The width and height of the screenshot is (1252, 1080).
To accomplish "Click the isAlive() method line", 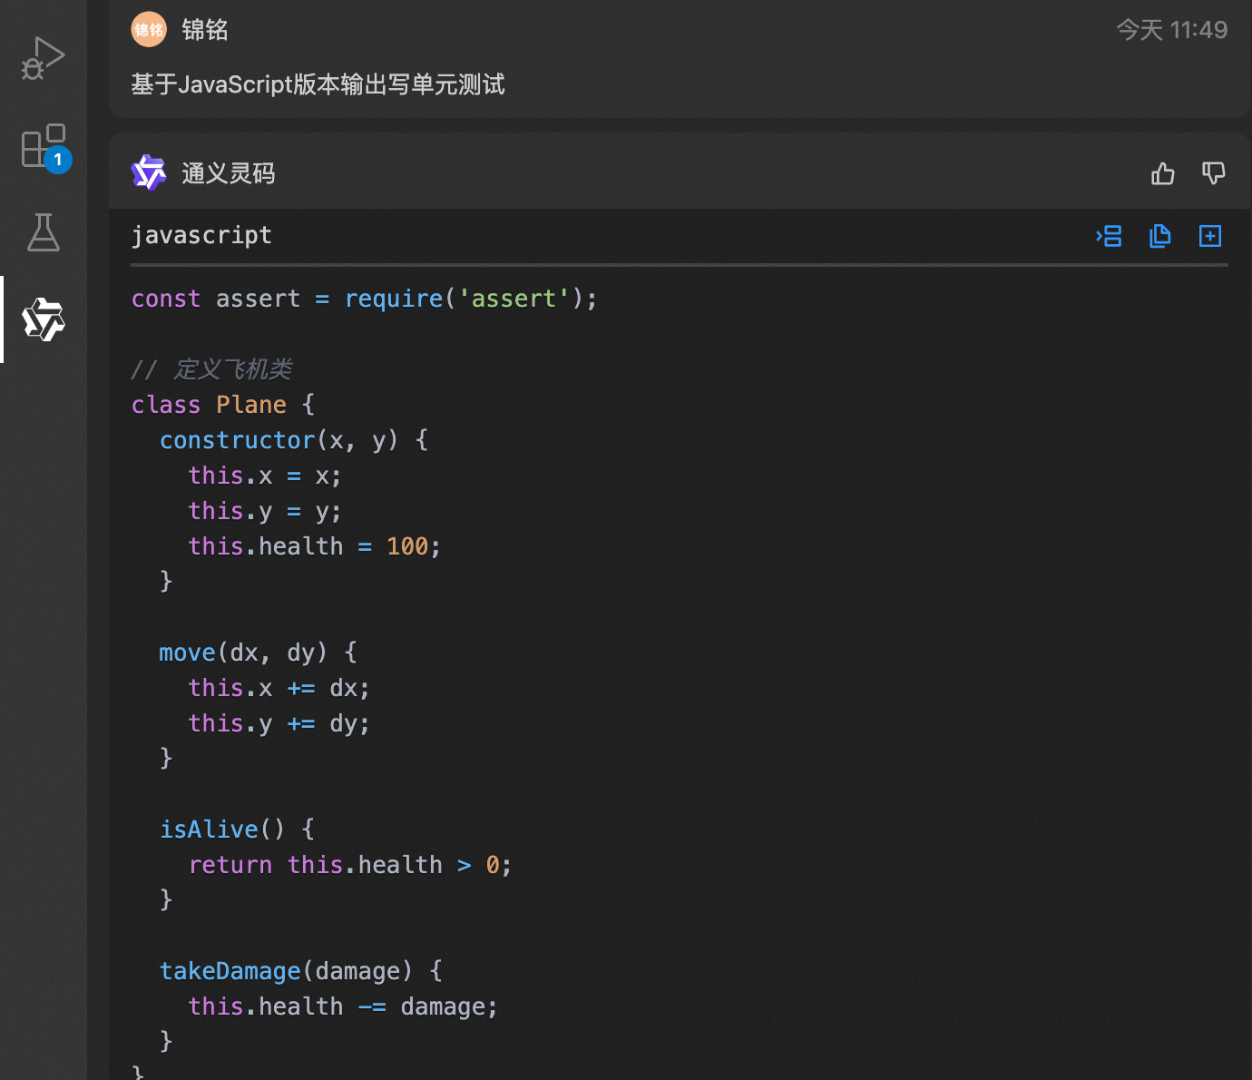I will pos(236,830).
